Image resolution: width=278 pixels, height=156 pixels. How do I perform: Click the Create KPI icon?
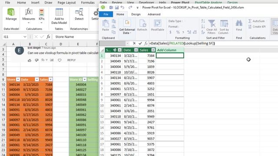[x=257, y=27]
